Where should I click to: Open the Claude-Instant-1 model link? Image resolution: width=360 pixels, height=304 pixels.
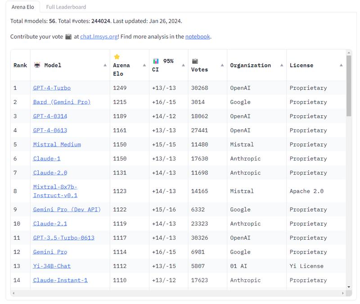60,280
